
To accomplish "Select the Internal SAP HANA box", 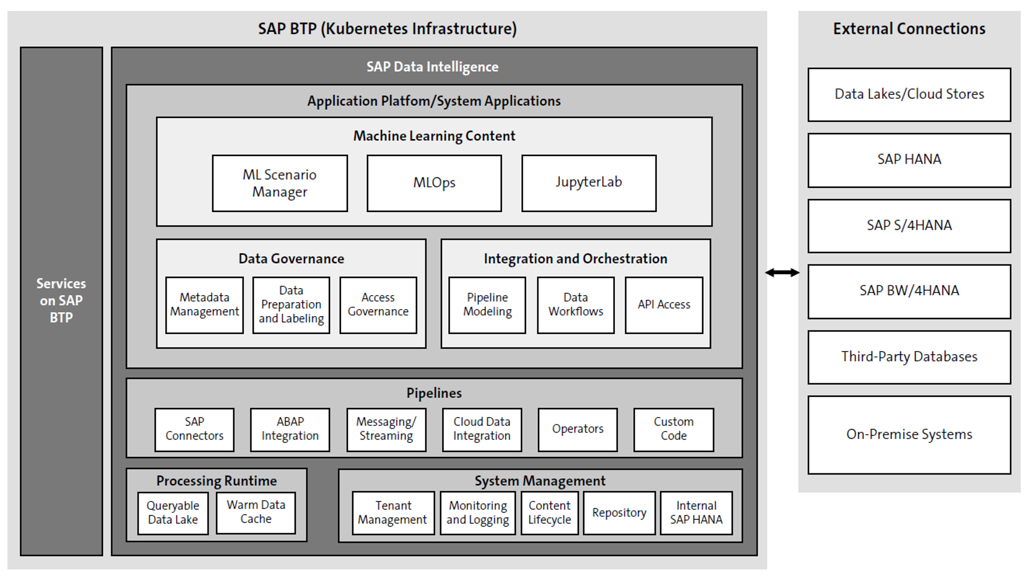I will coord(696,513).
